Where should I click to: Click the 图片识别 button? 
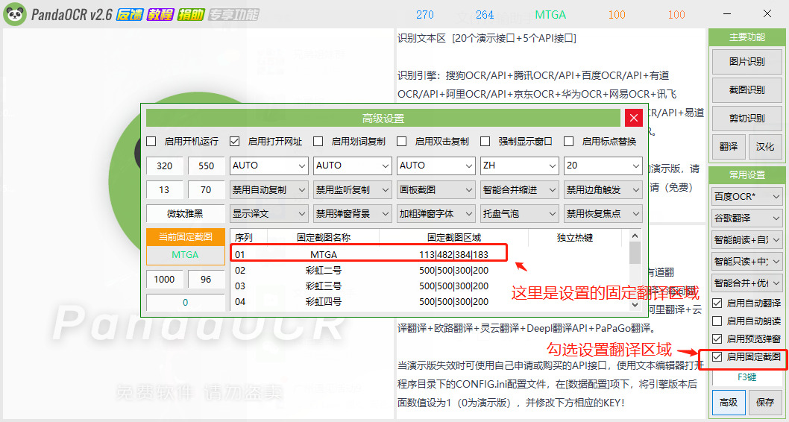click(746, 61)
